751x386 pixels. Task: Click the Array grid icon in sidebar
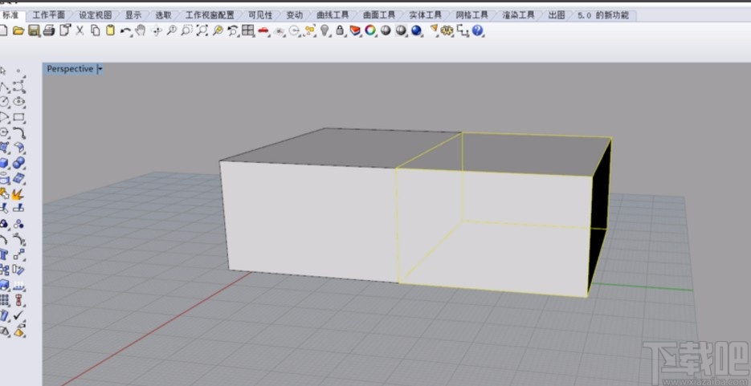[4, 300]
